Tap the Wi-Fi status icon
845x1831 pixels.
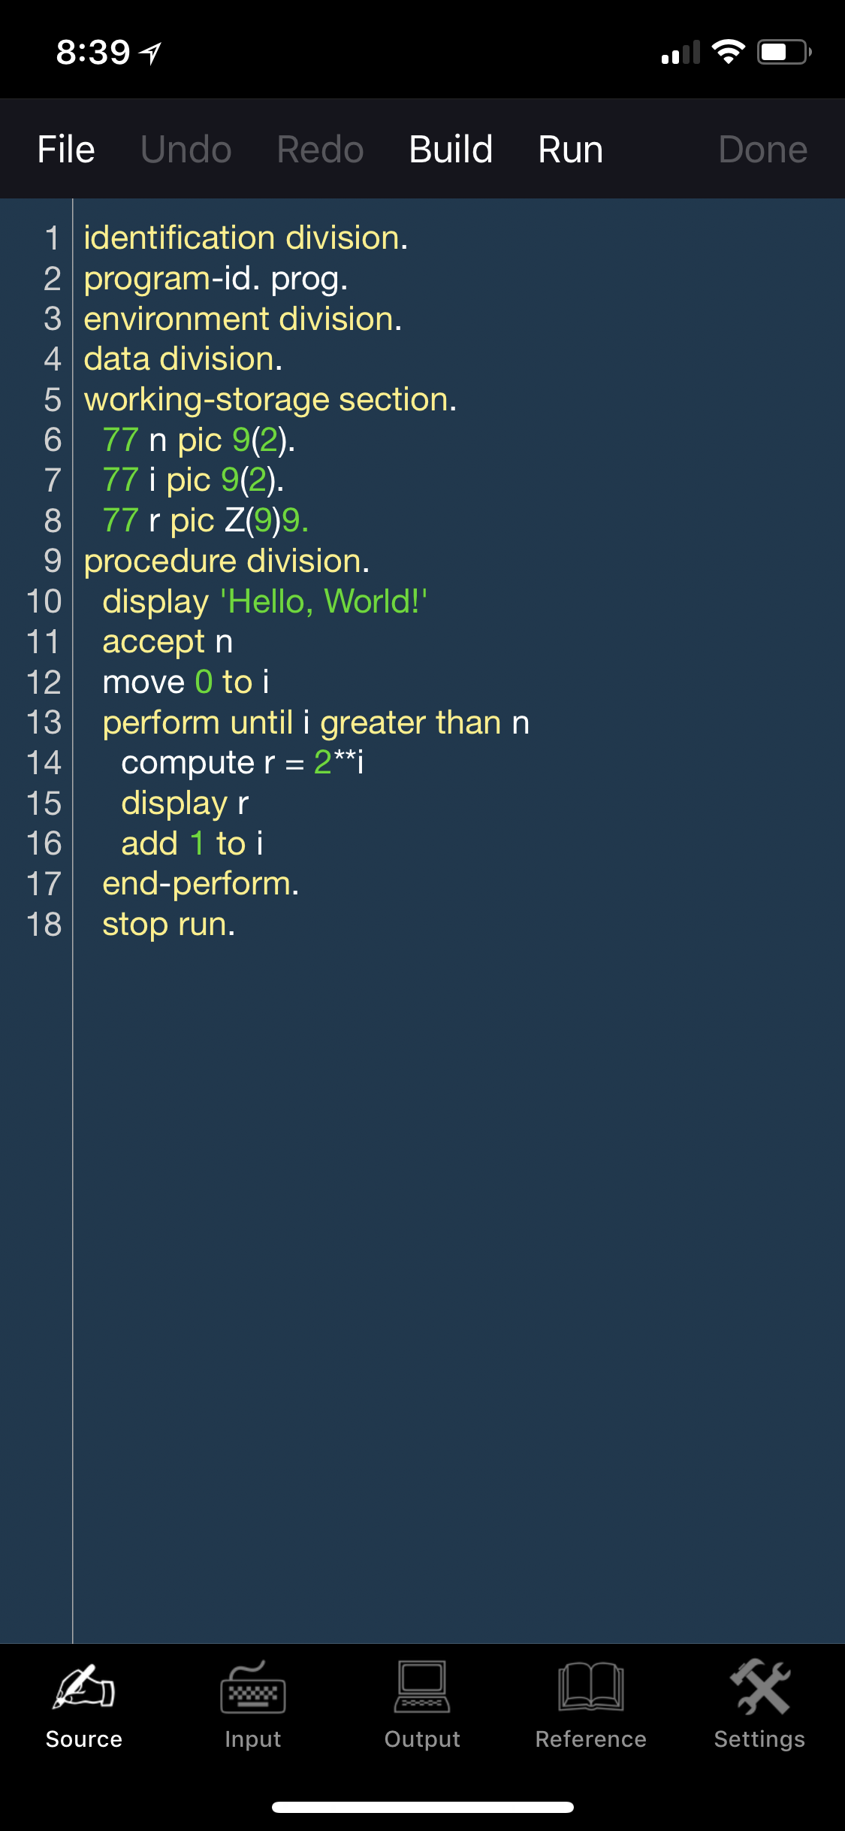coord(728,52)
